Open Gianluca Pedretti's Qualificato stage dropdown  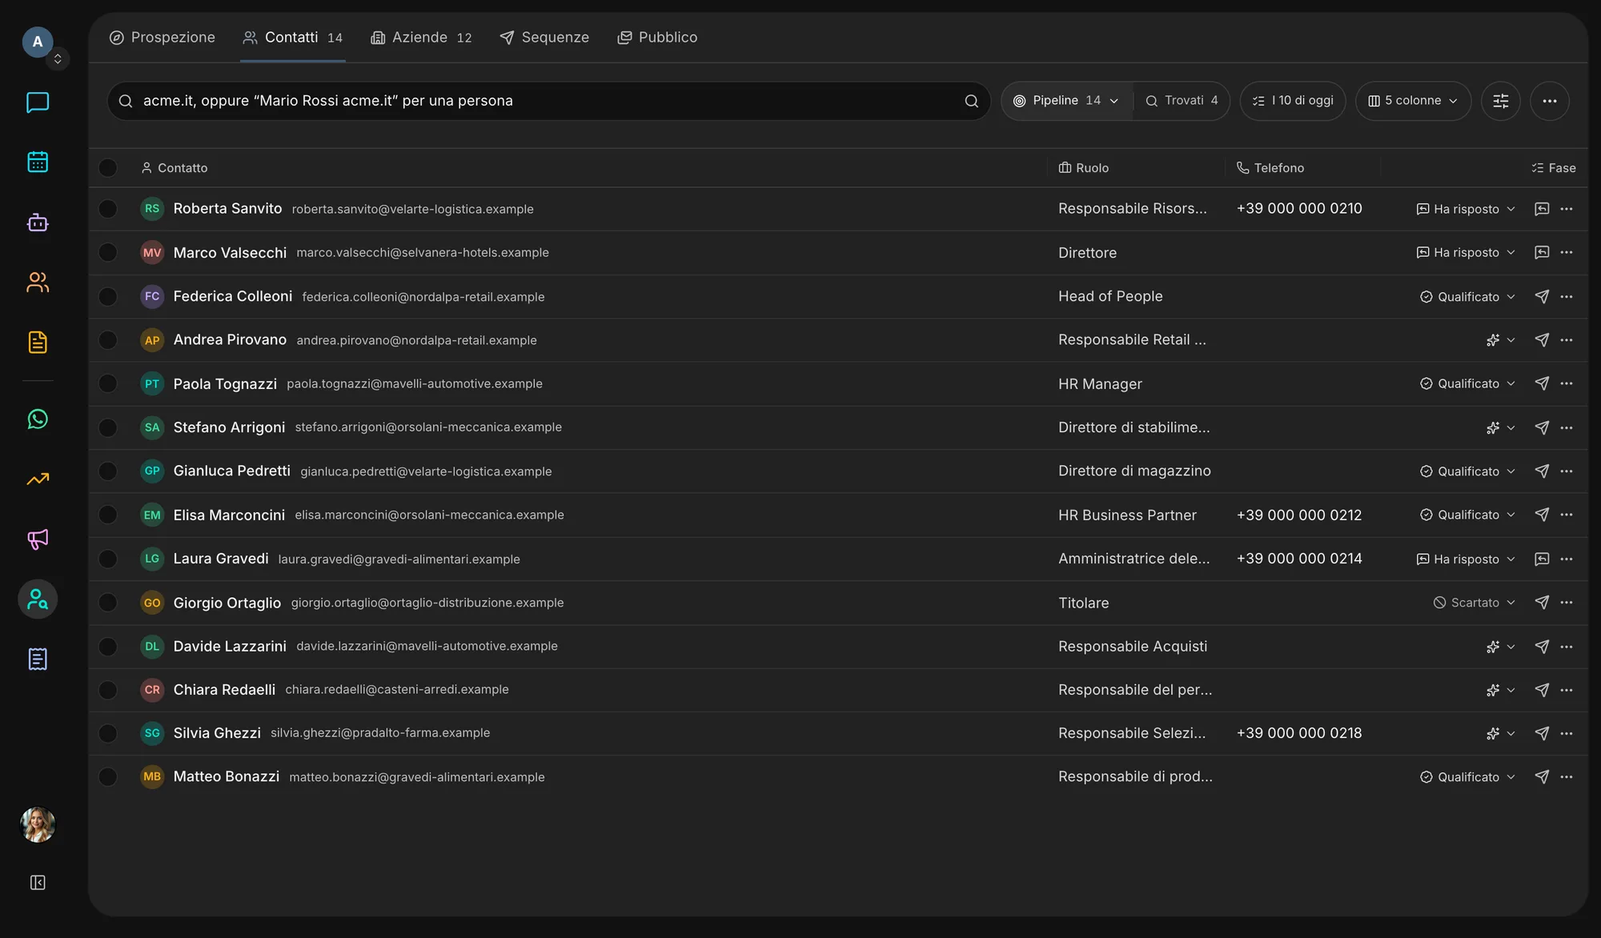1467,471
